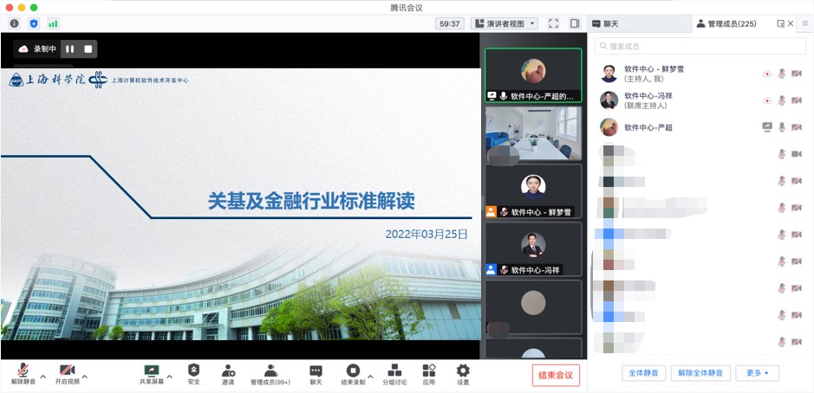Toggle camera for 软件中心-严超 in list

[797, 127]
